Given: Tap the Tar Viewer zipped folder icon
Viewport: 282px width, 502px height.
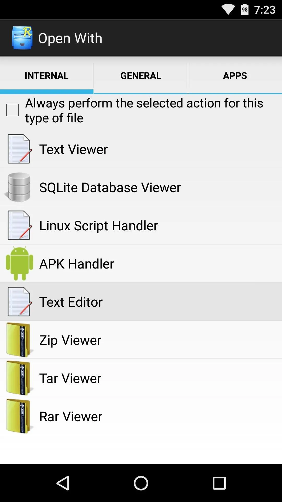Looking at the screenshot, I should (x=19, y=378).
